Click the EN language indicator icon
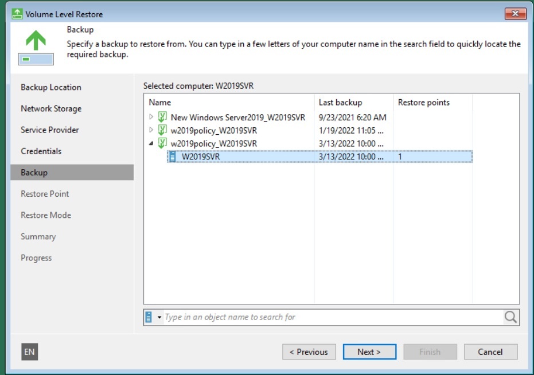 pos(29,352)
